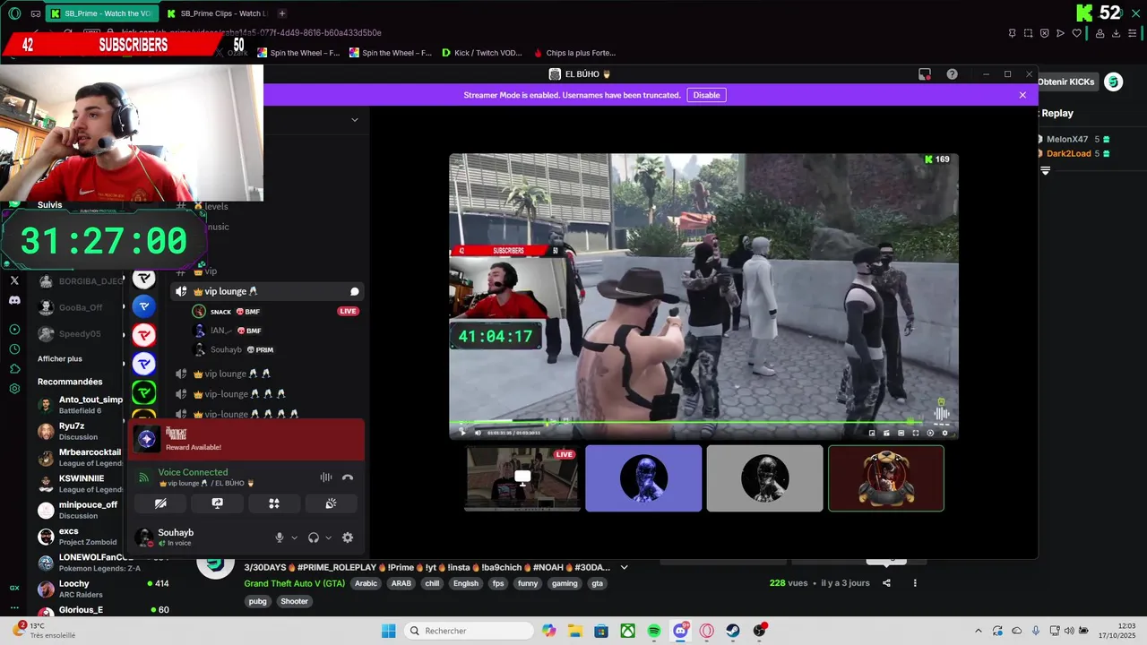Open Grand Theft Auto V (GTA) category link

[294, 583]
